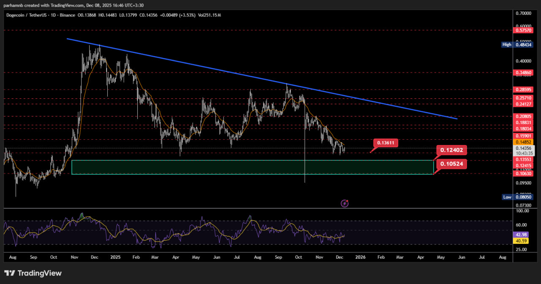Select the 0.57570 red price level label
Screen dimensions: 541x284
tap(524, 30)
